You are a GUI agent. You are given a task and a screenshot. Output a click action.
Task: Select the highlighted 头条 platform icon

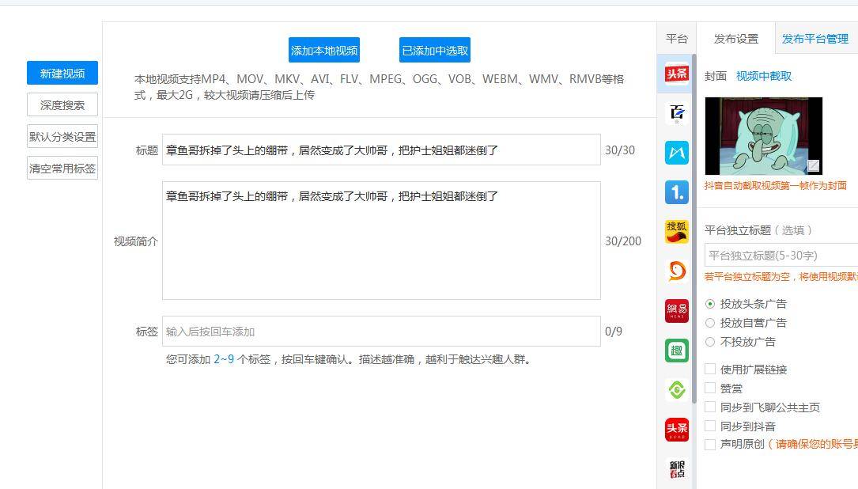[676, 74]
